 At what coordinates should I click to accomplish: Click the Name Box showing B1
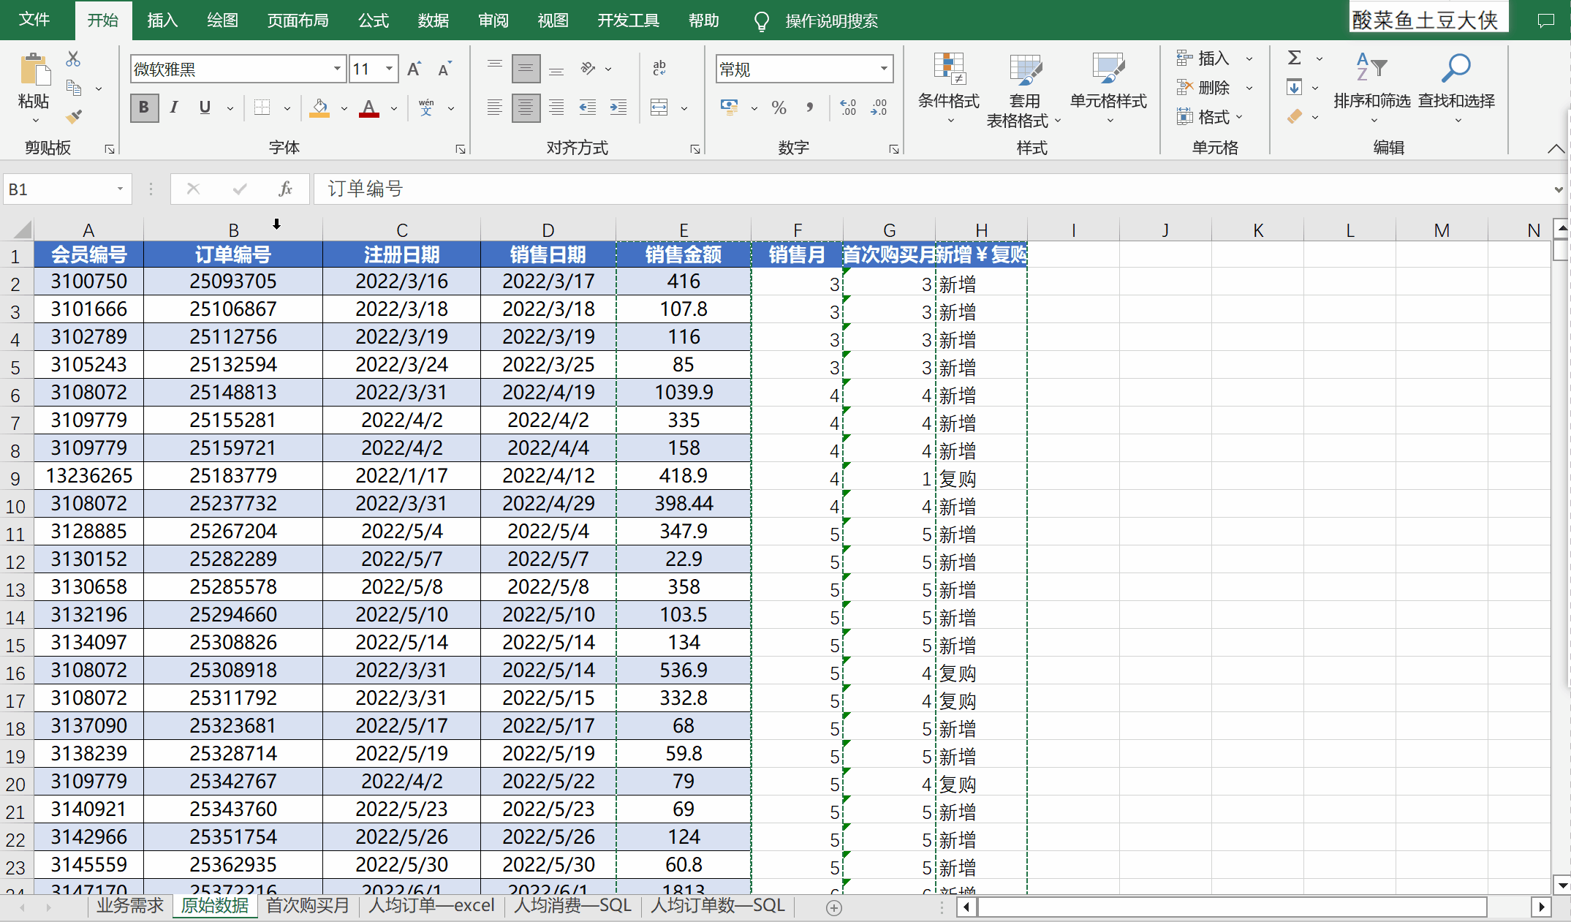(58, 189)
